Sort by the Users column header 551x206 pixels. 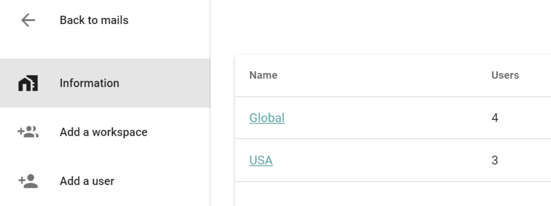tap(505, 75)
